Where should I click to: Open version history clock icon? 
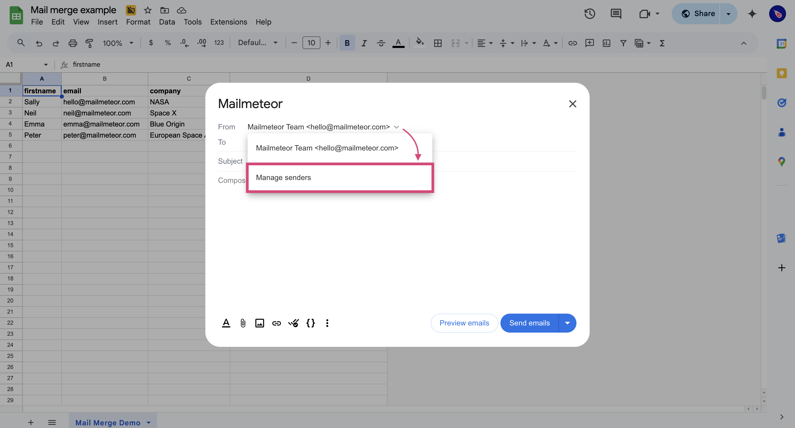click(589, 13)
